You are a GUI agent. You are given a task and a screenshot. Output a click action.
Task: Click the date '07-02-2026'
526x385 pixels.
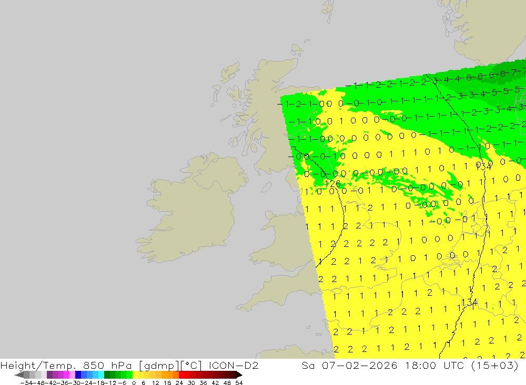tap(360, 365)
